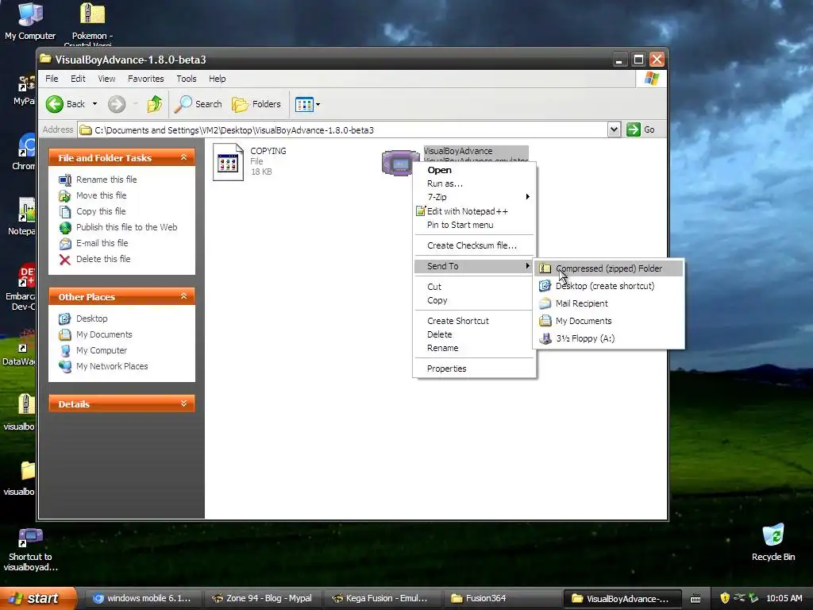Select the Send To menu entry
813x610 pixels.
(x=475, y=266)
